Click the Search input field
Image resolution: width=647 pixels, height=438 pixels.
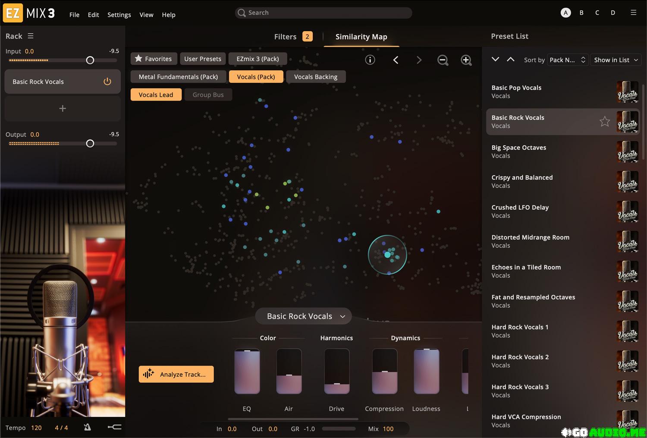(323, 13)
